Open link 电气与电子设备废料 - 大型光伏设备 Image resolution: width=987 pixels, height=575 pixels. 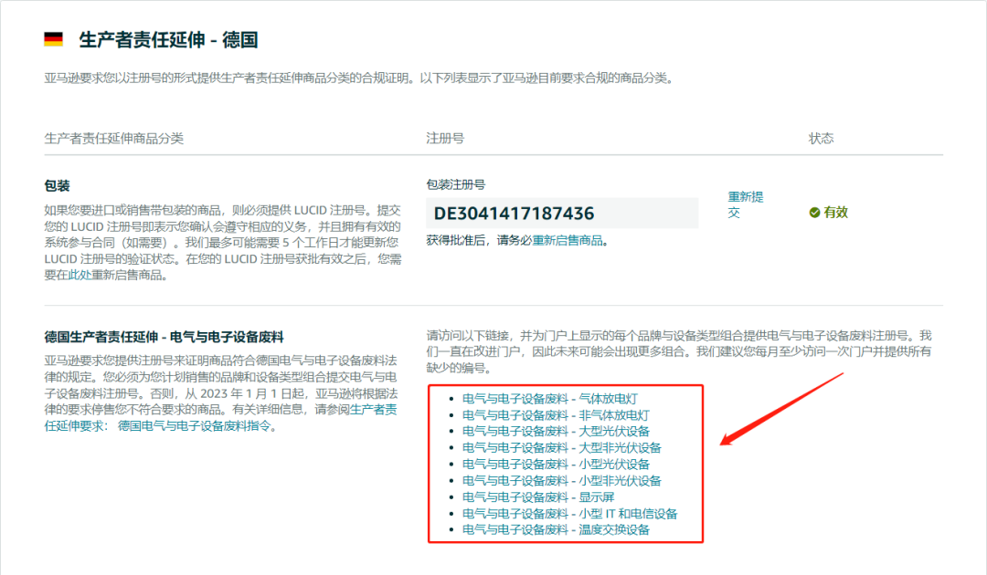[x=556, y=431]
